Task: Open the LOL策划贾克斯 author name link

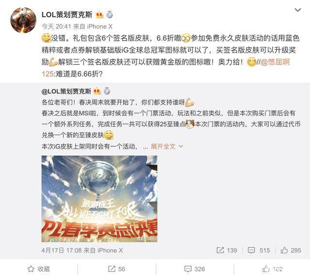Action: 67,15
